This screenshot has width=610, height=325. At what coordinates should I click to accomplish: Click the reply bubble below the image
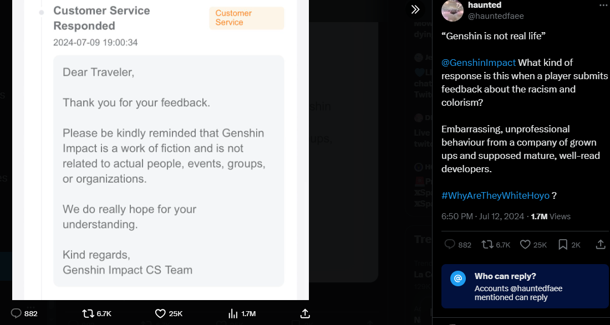16,313
